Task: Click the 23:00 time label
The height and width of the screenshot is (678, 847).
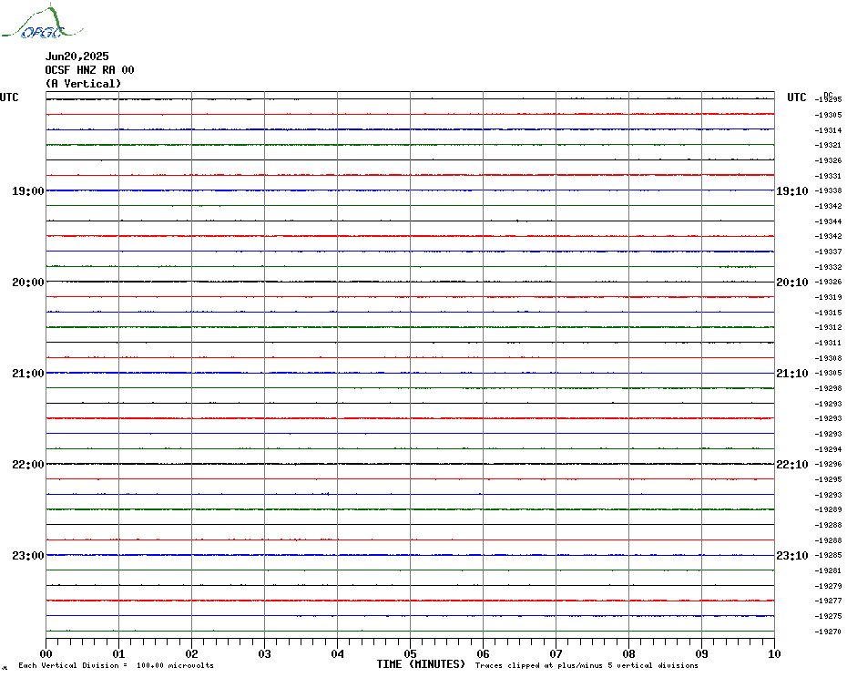Action: click(28, 556)
